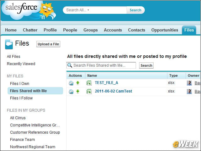
Task: Open the Profile tab
Action: point(50,30)
